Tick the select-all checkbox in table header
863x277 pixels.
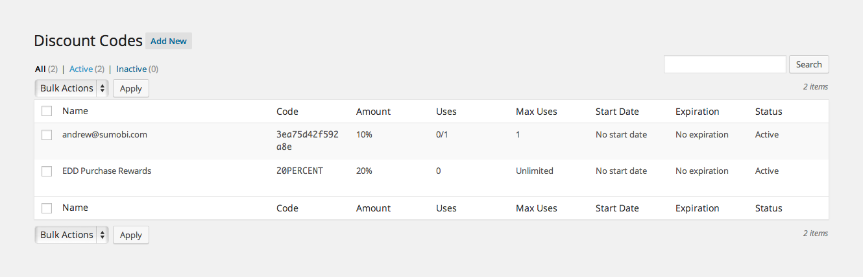[47, 112]
